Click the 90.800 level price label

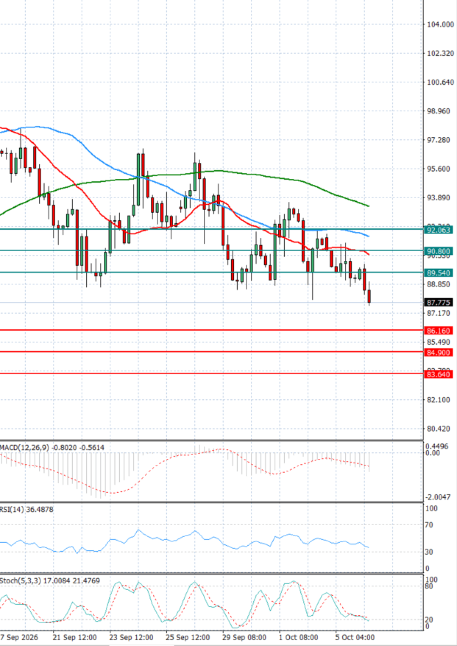(438, 251)
